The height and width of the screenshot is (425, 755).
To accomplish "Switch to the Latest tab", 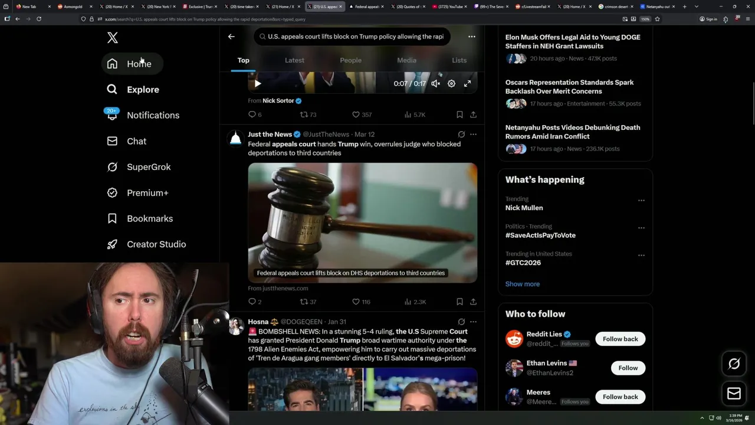I will tap(294, 60).
